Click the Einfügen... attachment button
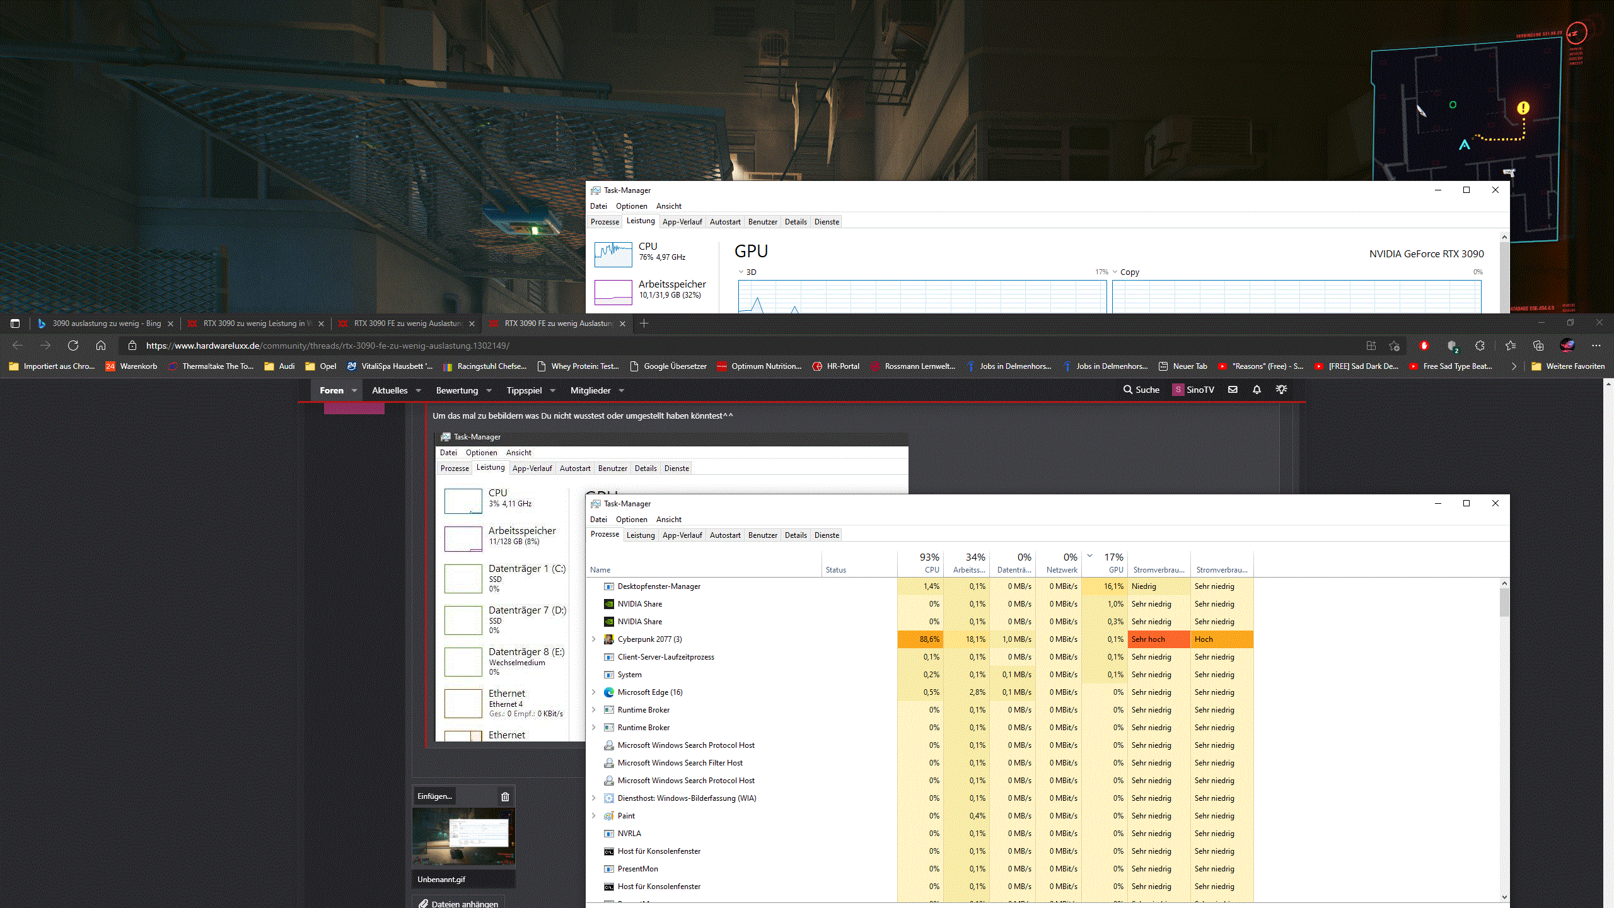This screenshot has height=908, width=1614. click(x=434, y=796)
